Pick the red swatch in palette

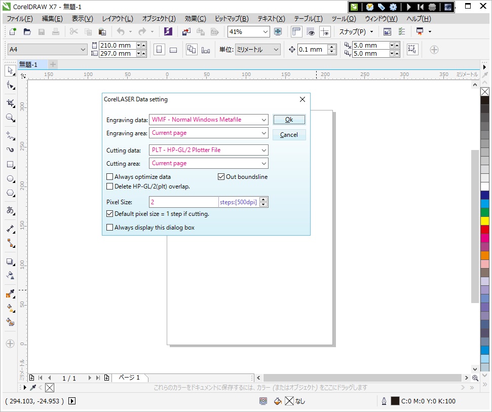[x=485, y=230]
